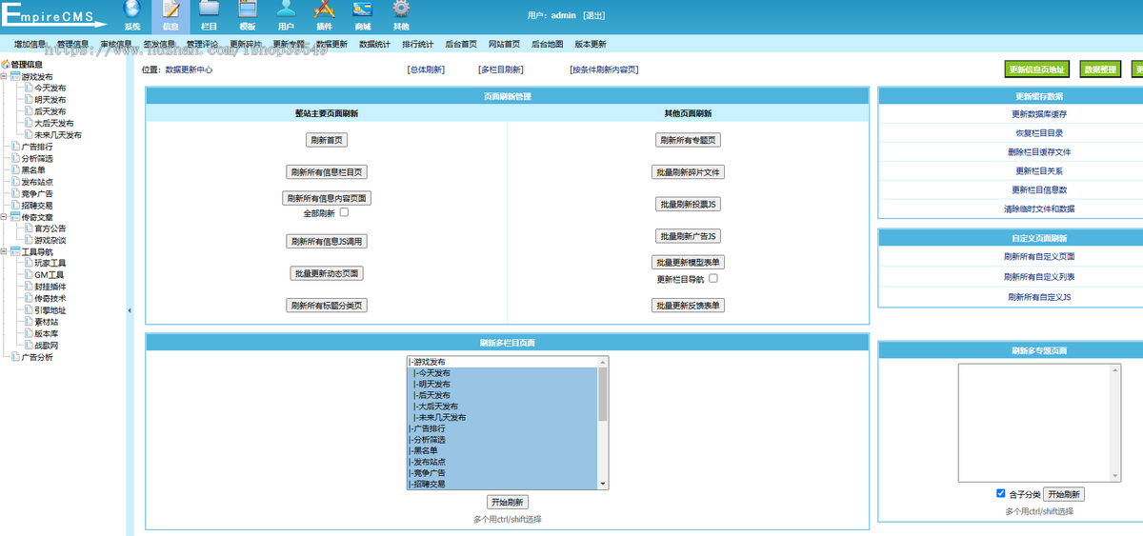Screen dimensions: 1143x536
Task: Click the page icon beside 素材站
Action: 28,322
